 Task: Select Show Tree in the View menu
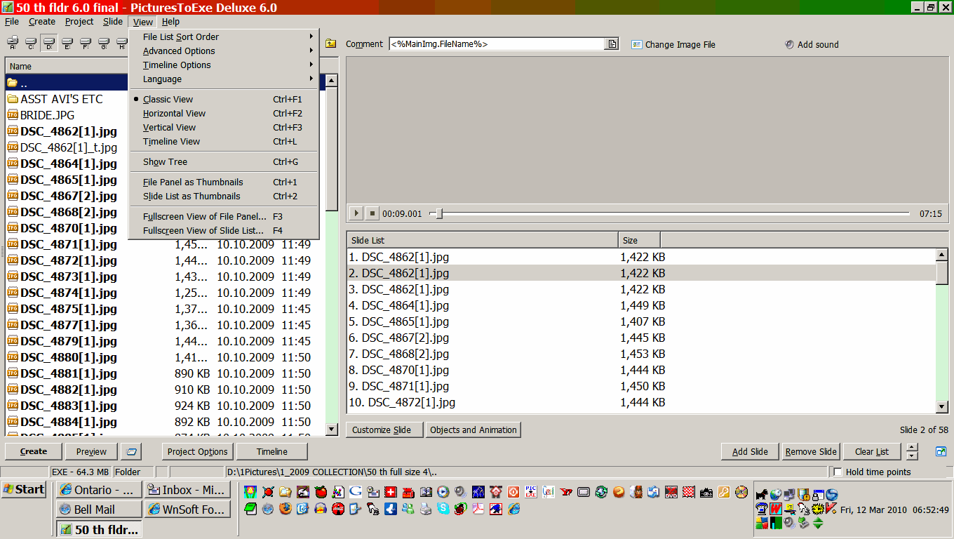[x=224, y=161]
